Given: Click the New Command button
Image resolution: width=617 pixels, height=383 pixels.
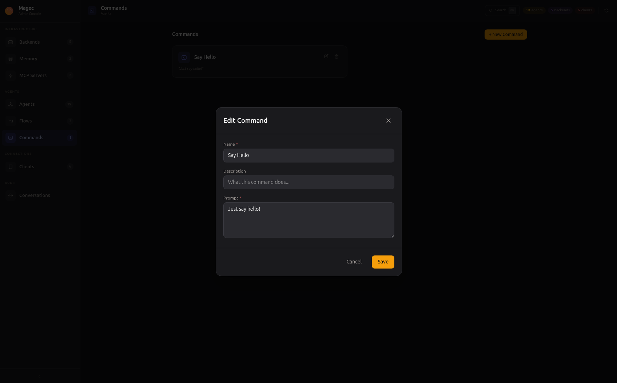Looking at the screenshot, I should coord(505,34).
